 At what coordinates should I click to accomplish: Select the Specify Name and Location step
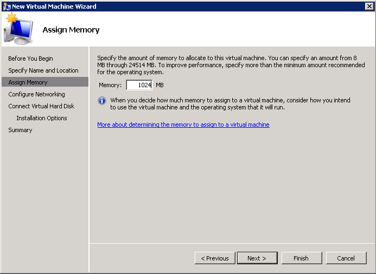click(x=43, y=70)
